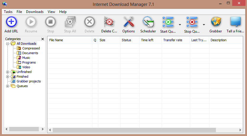This screenshot has height=136, width=247.
Task: Sort by Q column header
Action: [95, 40]
